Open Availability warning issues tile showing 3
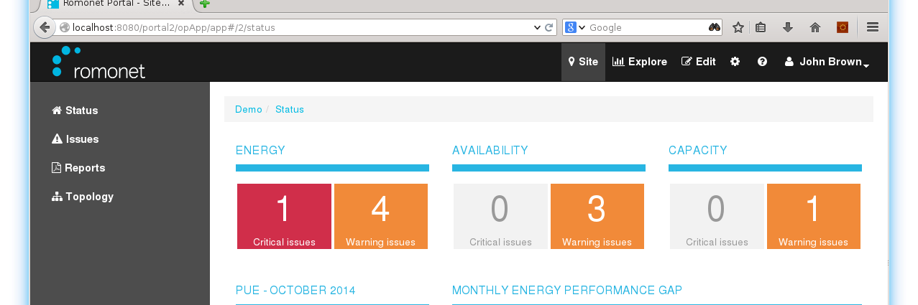This screenshot has height=305, width=918. click(597, 217)
